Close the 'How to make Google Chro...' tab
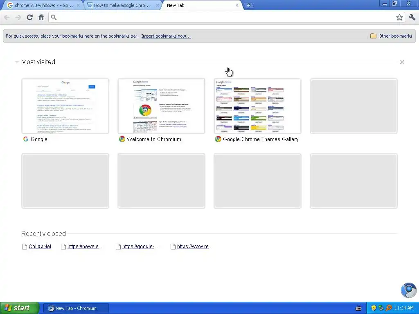Viewport: 419px width, 314px height. click(x=158, y=5)
